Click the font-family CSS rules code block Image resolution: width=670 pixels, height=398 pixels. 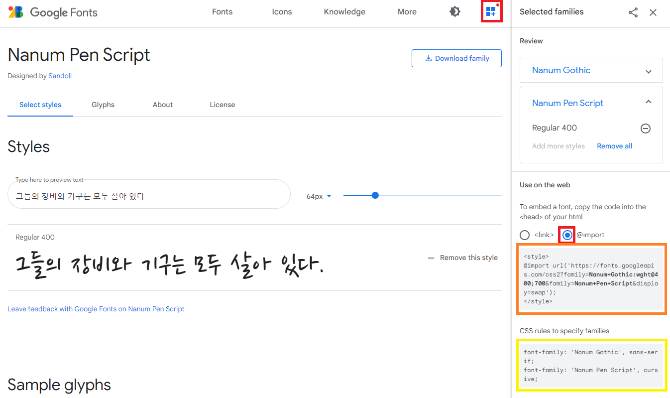[x=591, y=366]
